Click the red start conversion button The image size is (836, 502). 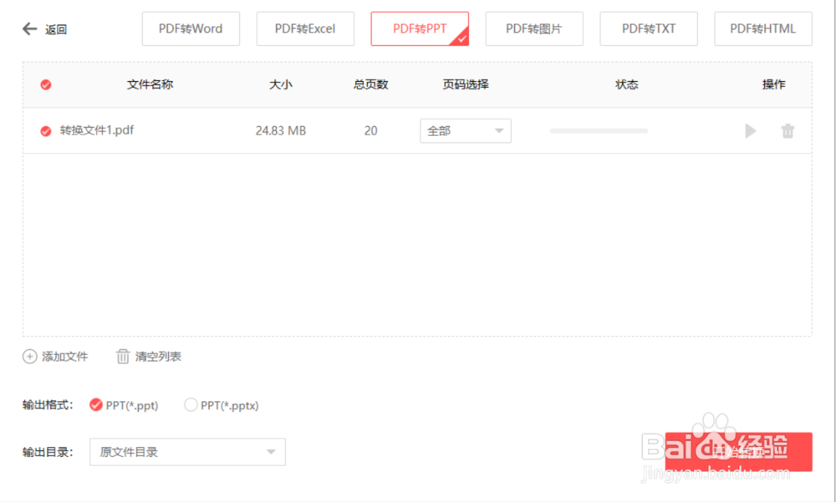click(739, 452)
